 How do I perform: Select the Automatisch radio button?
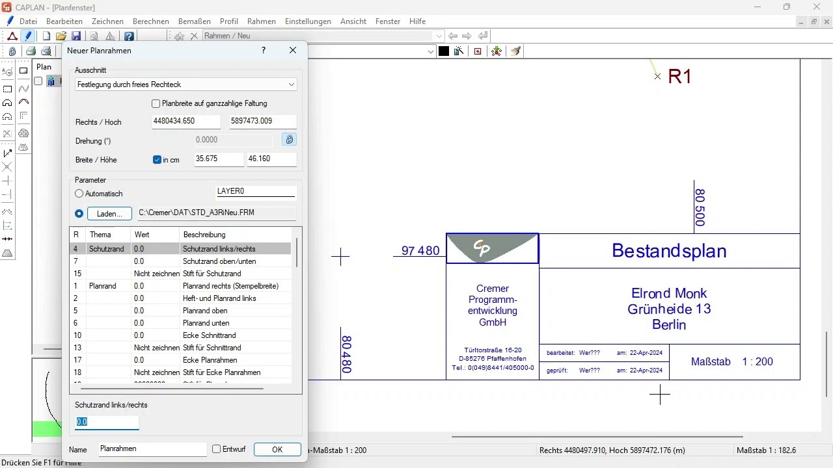click(79, 194)
